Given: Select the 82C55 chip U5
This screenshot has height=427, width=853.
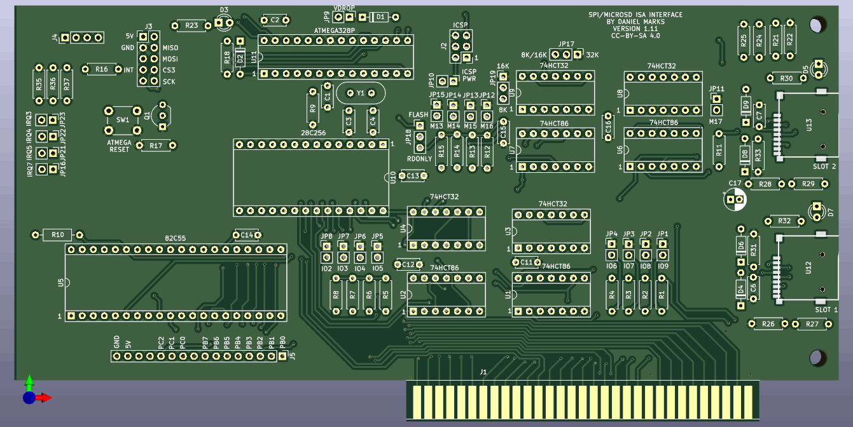Looking at the screenshot, I should click(176, 282).
